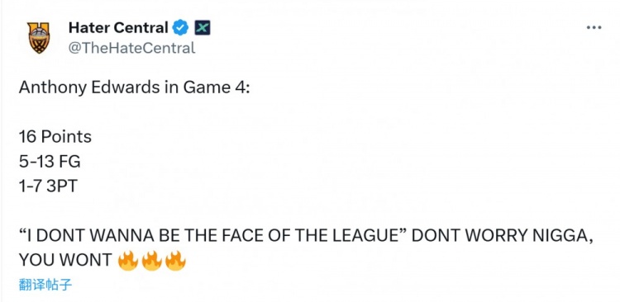Select the first fire emoji
This screenshot has height=302, width=620.
(128, 261)
